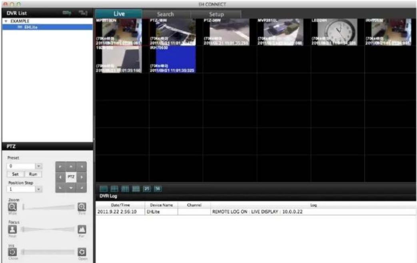Click the center PTZ pad button

[71, 177]
